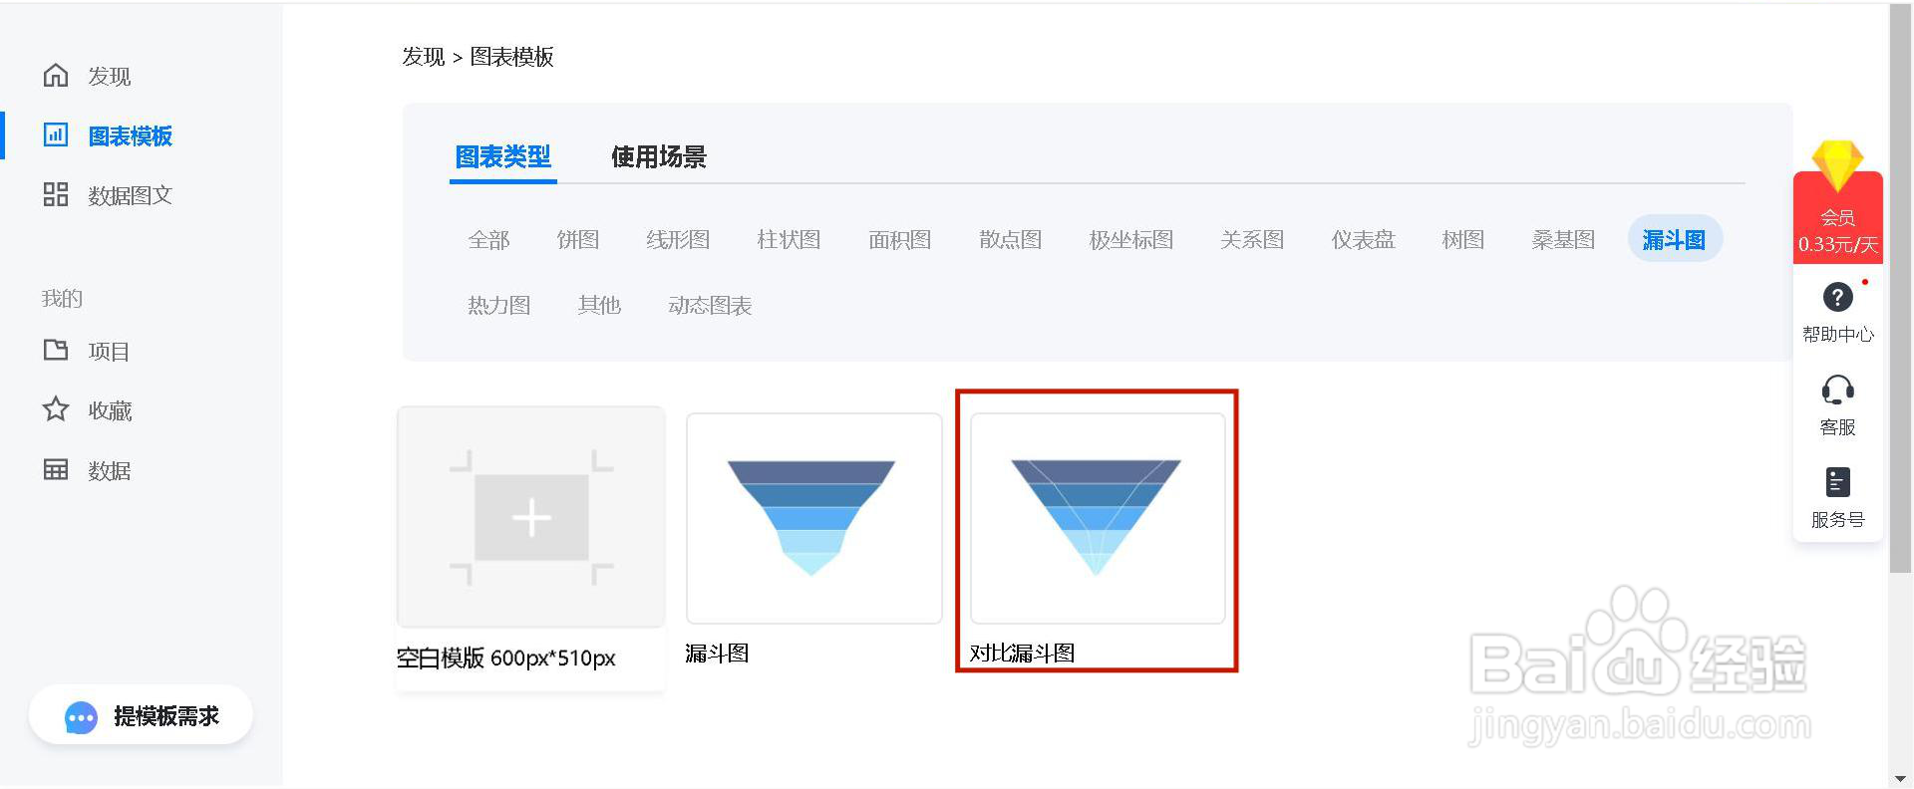
Task: Open the 发现 sidebar item
Action: pyautogui.click(x=109, y=77)
